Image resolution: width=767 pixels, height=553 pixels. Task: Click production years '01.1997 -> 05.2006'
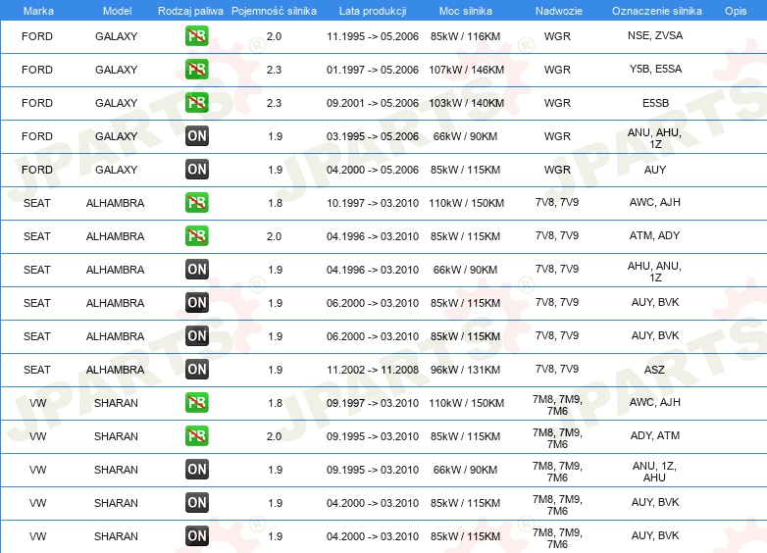coord(373,70)
